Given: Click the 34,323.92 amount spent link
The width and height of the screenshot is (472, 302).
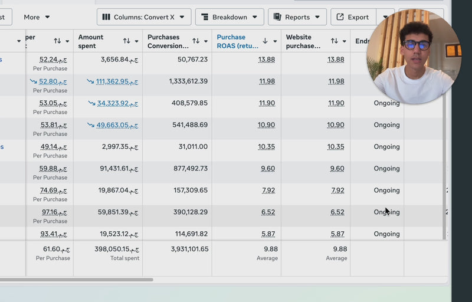Looking at the screenshot, I should click(117, 103).
